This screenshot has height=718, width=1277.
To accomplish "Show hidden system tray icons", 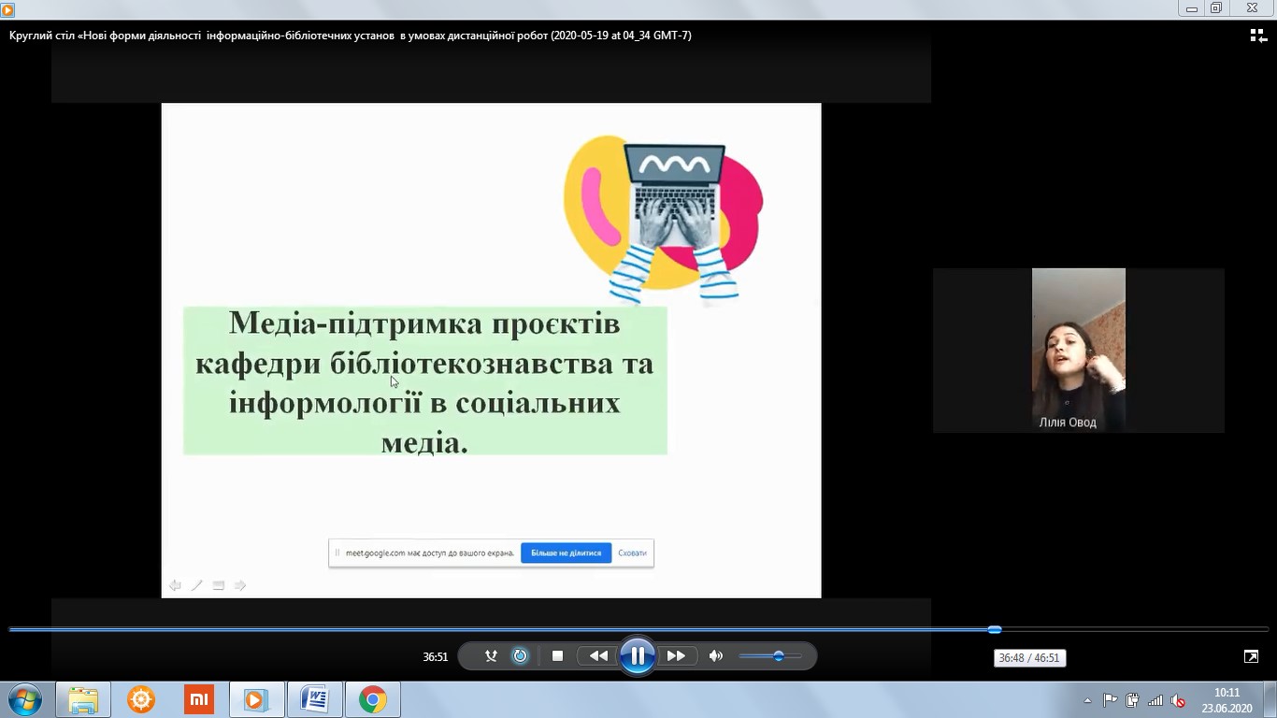I will tap(1087, 700).
